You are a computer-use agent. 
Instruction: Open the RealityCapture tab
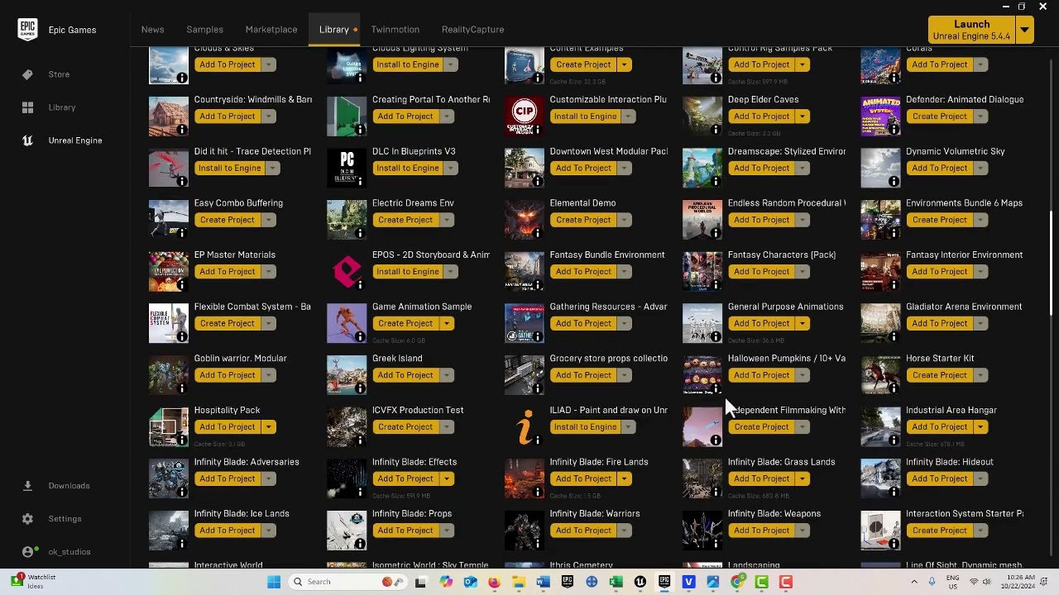tap(473, 30)
